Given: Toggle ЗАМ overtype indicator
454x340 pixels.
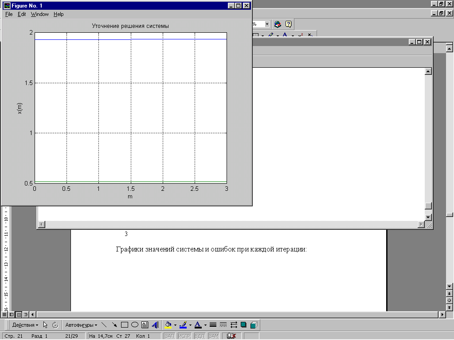Looking at the screenshot, I should click(214, 336).
